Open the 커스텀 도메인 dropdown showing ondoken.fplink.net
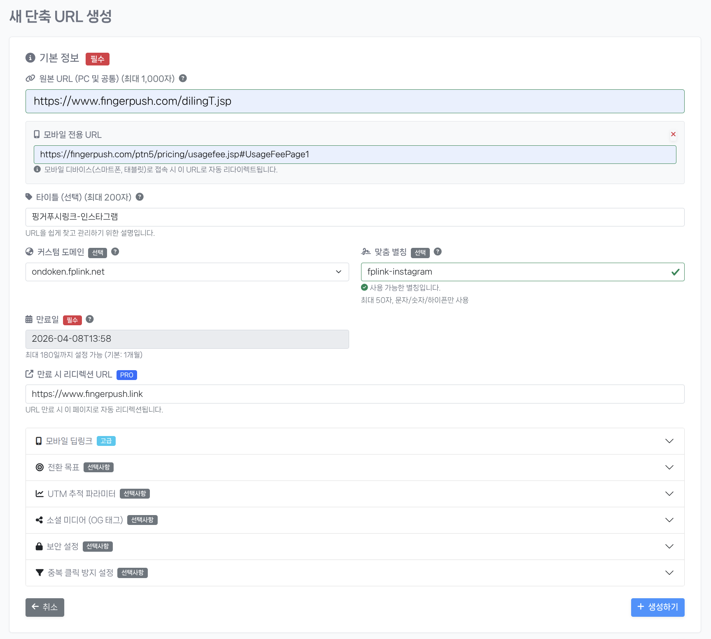Image resolution: width=711 pixels, height=639 pixels. [187, 272]
